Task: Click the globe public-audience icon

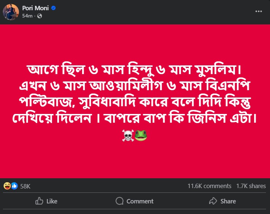Action: [39, 16]
